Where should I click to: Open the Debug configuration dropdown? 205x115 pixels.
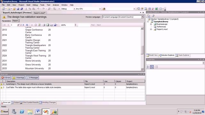[74, 9]
